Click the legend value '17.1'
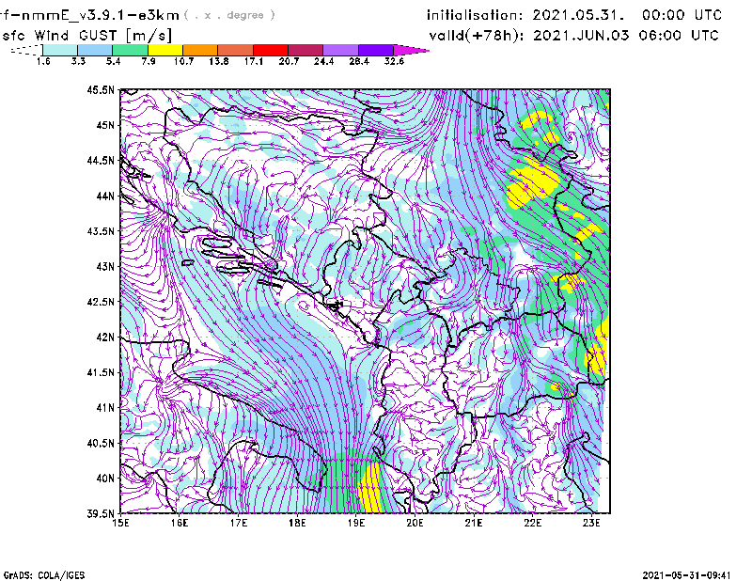 [x=253, y=61]
